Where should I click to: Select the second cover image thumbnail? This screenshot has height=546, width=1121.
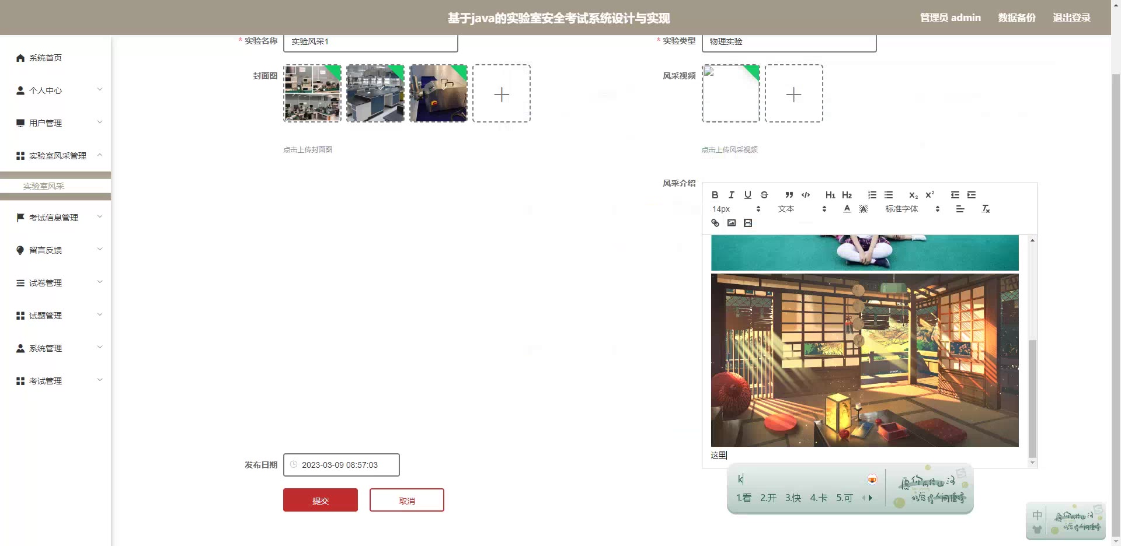click(x=375, y=93)
